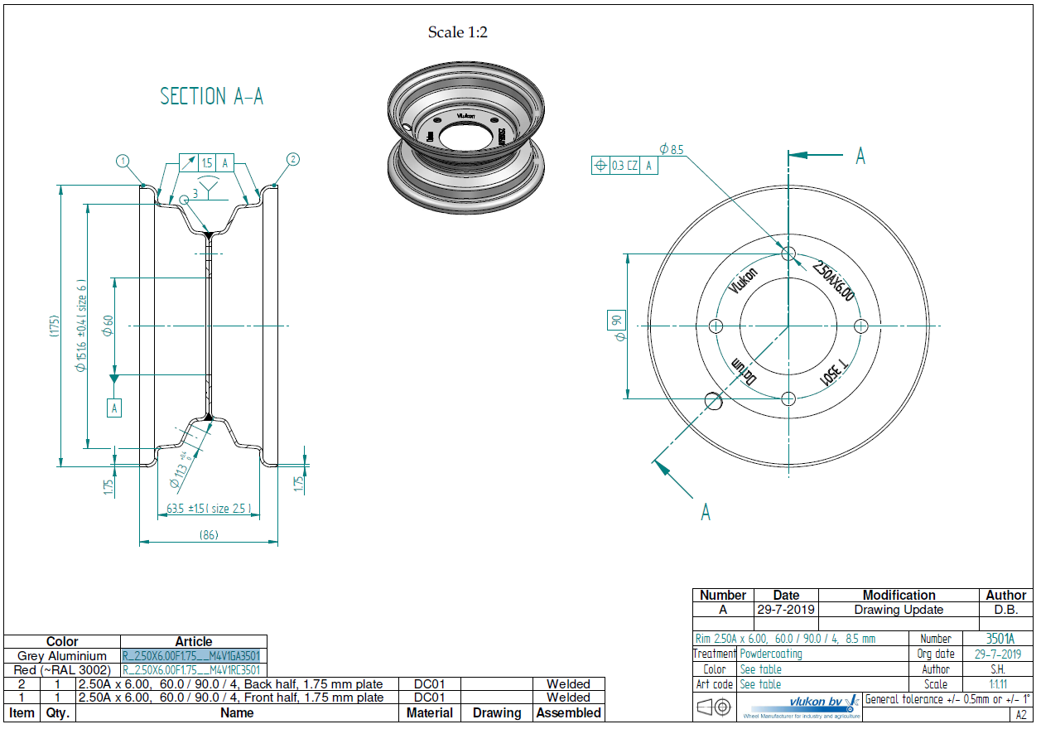Click the SECTION A-A view title
1041x729 pixels.
coord(211,97)
